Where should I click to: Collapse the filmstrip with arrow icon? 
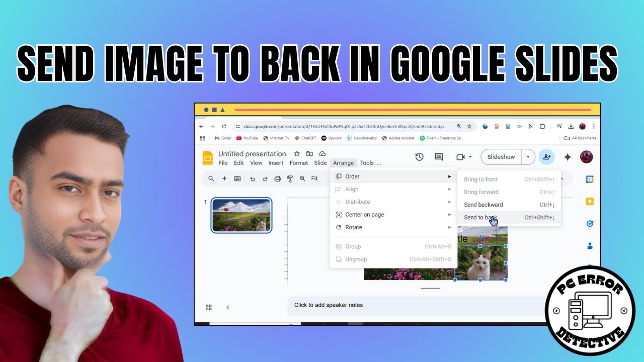(x=227, y=307)
